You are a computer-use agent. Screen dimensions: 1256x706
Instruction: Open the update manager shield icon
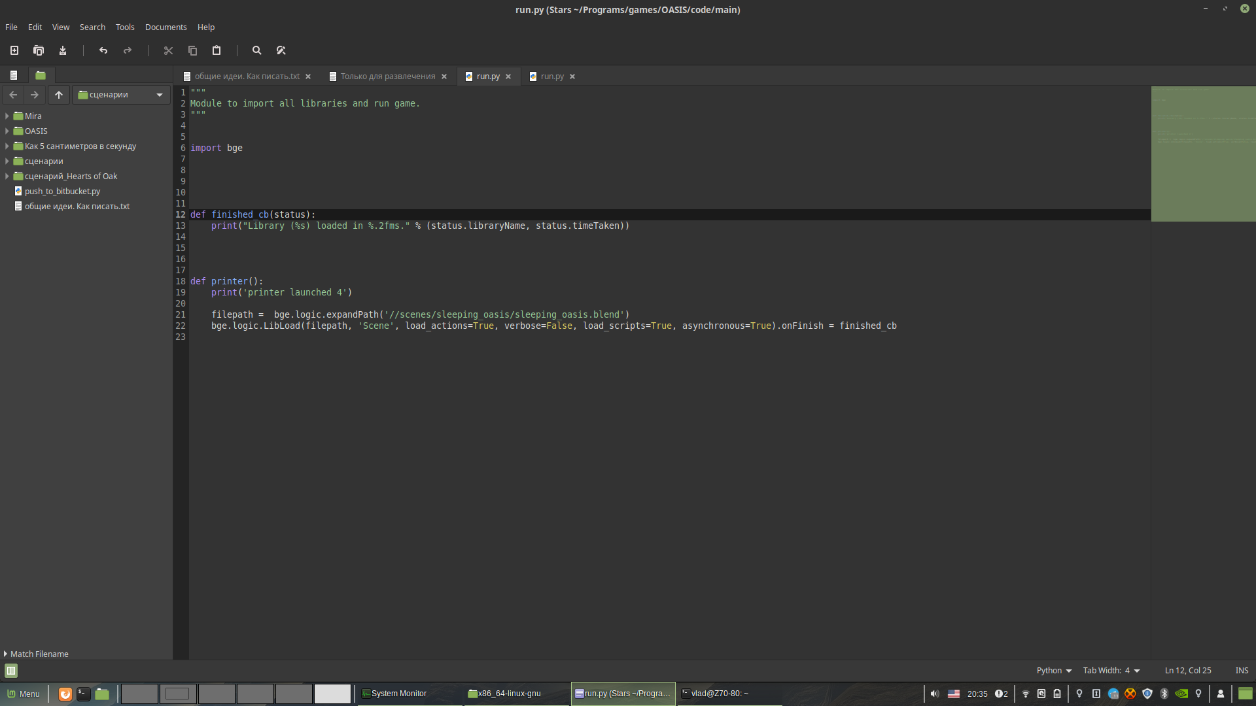(x=1147, y=694)
